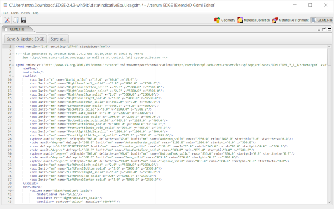Collapse the volume fold at line 40
334x209 pixels.
[13, 191]
